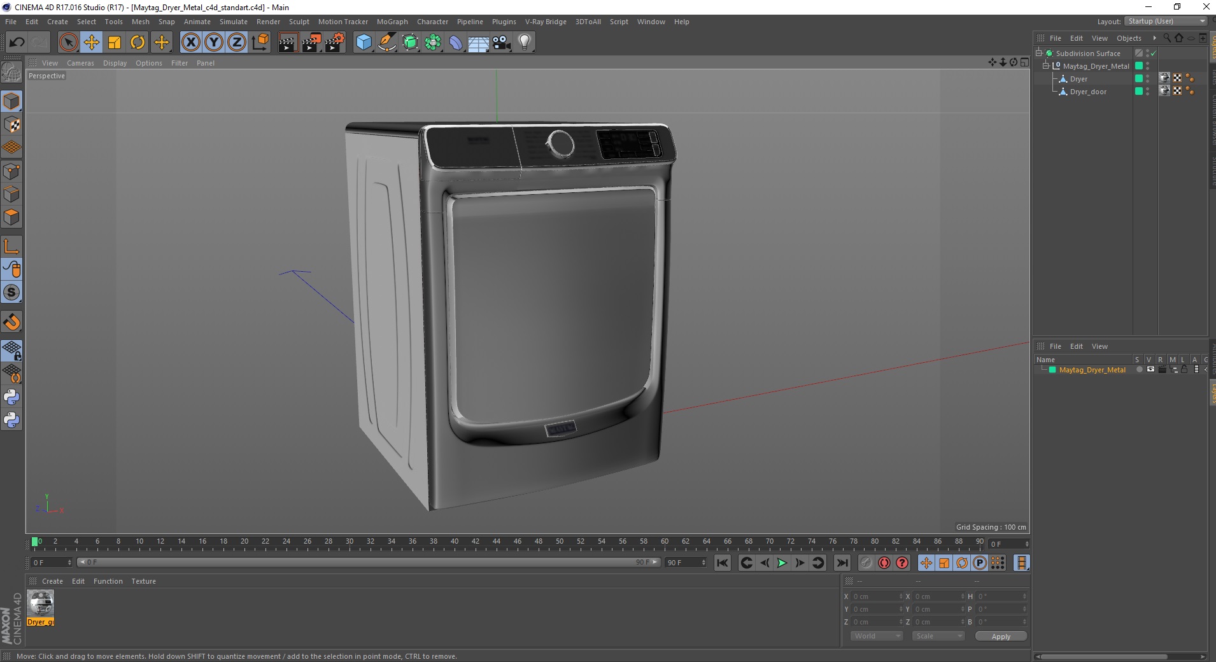
Task: Activate the Rotate tool
Action: tap(138, 43)
